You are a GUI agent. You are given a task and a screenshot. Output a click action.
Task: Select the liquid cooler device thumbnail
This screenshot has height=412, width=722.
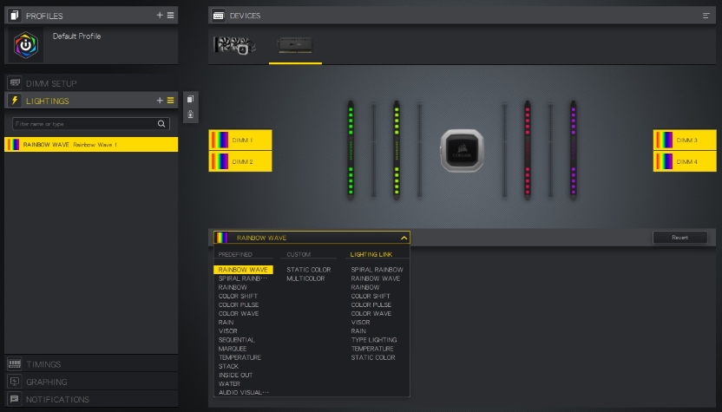point(234,45)
